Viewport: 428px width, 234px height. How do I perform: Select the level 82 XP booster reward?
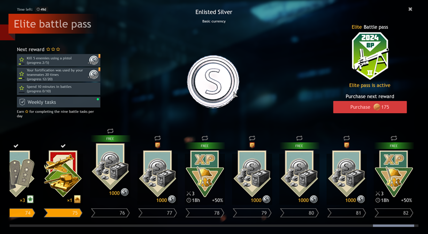(394, 174)
